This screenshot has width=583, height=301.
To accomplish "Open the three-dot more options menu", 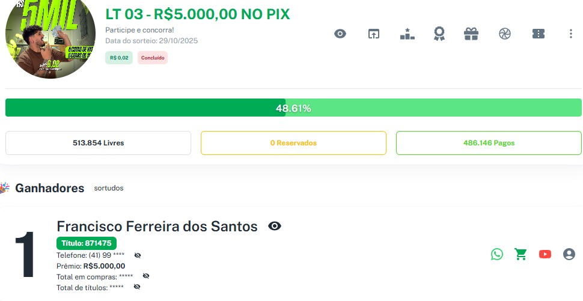I will [570, 34].
